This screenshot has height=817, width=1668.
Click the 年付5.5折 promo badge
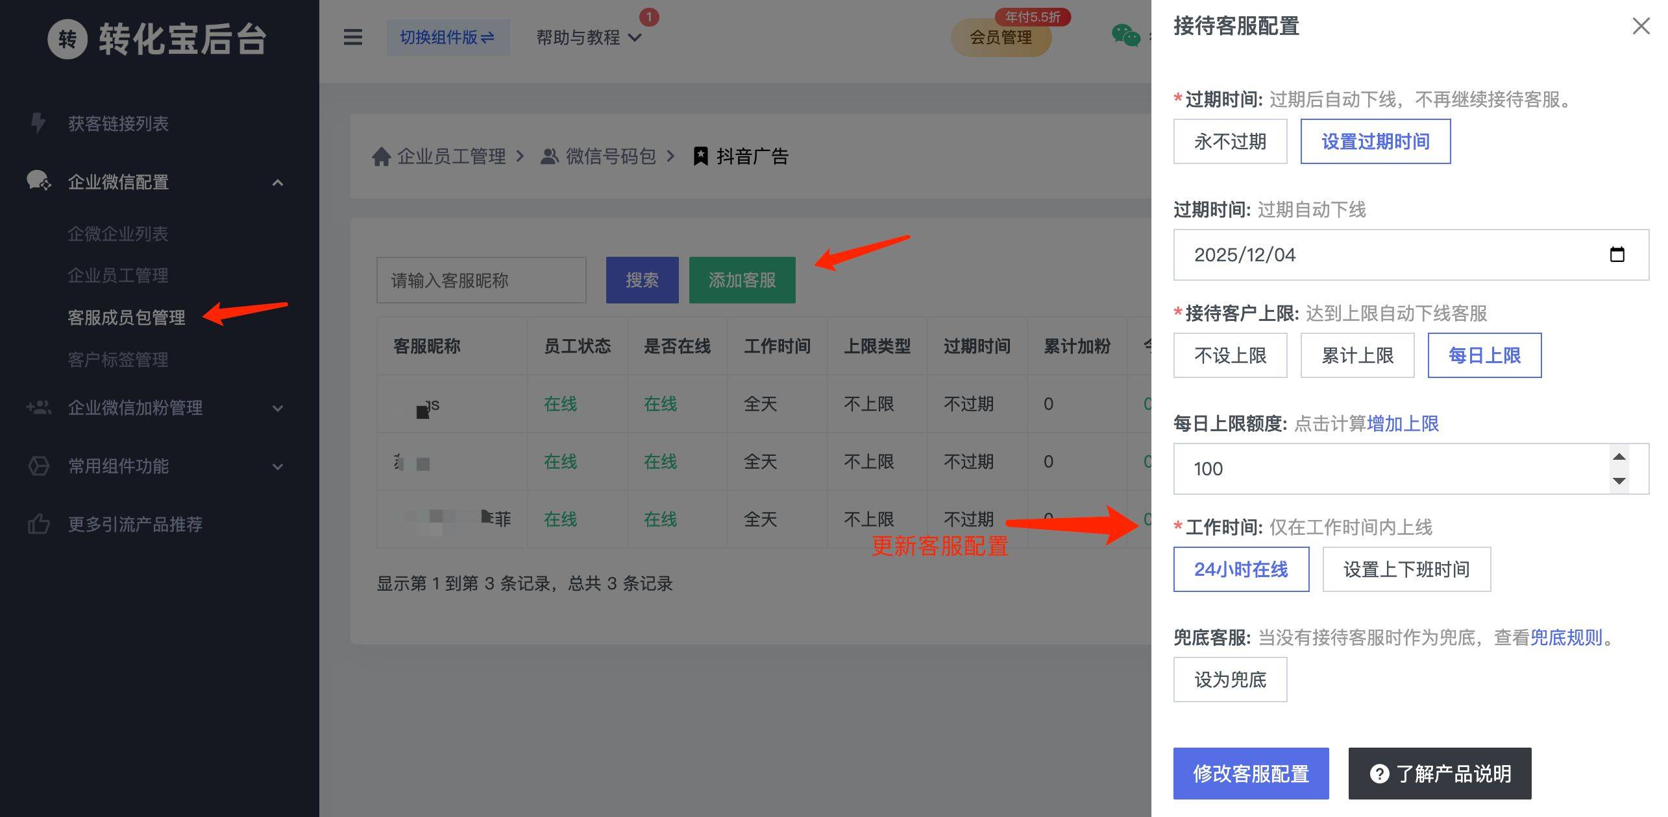1033,17
